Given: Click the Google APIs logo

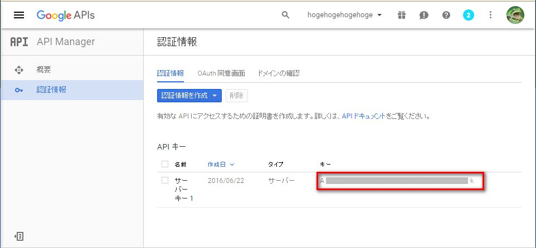Looking at the screenshot, I should 66,15.
